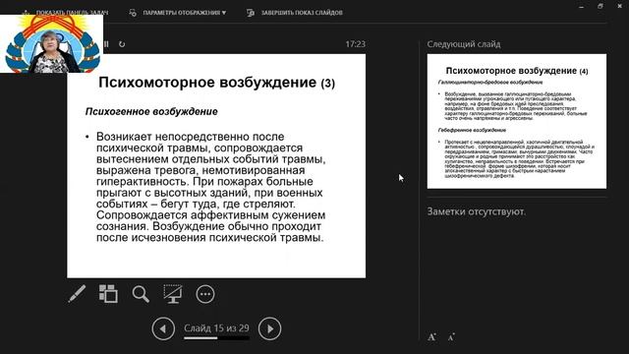
Task: Open more slideshow options ellipsis
Action: tap(205, 294)
